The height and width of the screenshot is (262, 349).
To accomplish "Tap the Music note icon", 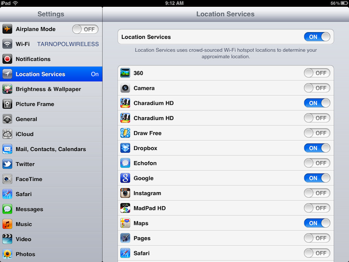I will coord(7,224).
